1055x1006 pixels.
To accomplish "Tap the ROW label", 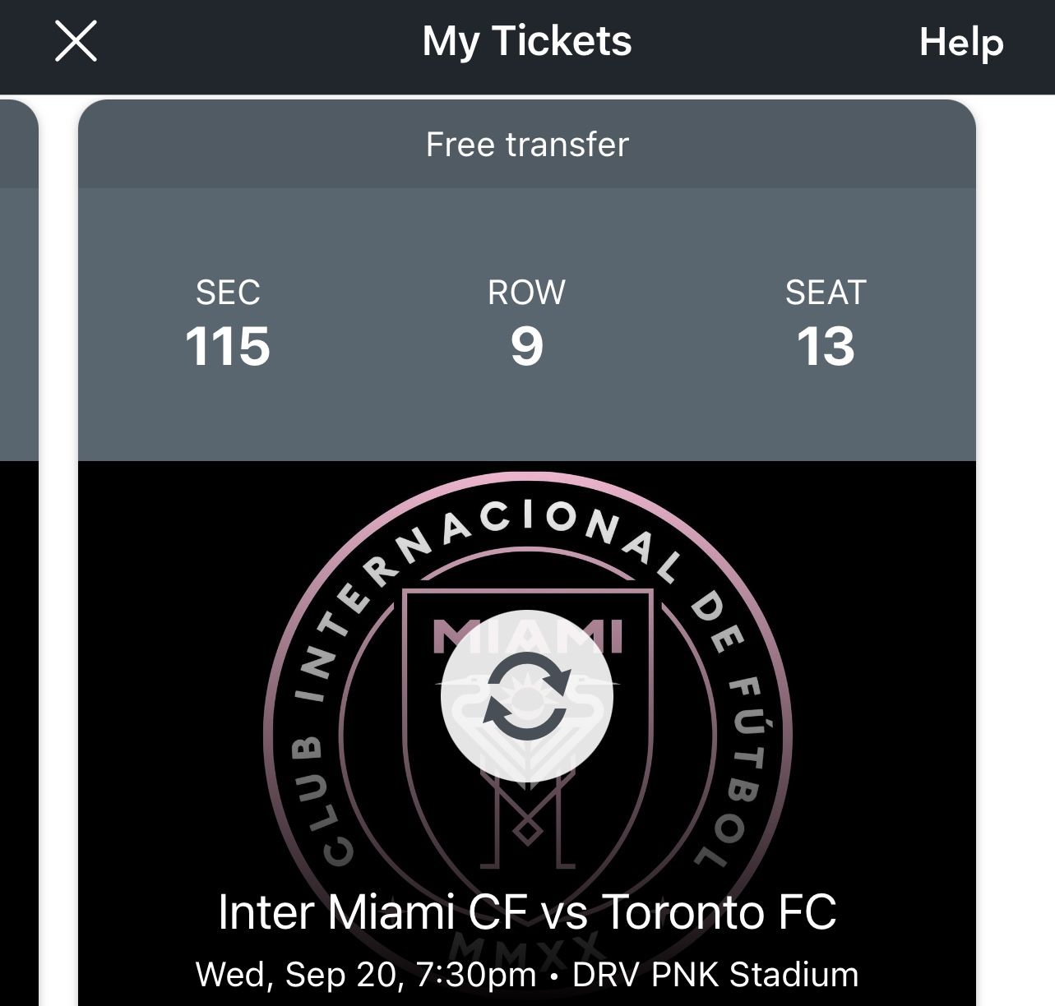I will (526, 293).
